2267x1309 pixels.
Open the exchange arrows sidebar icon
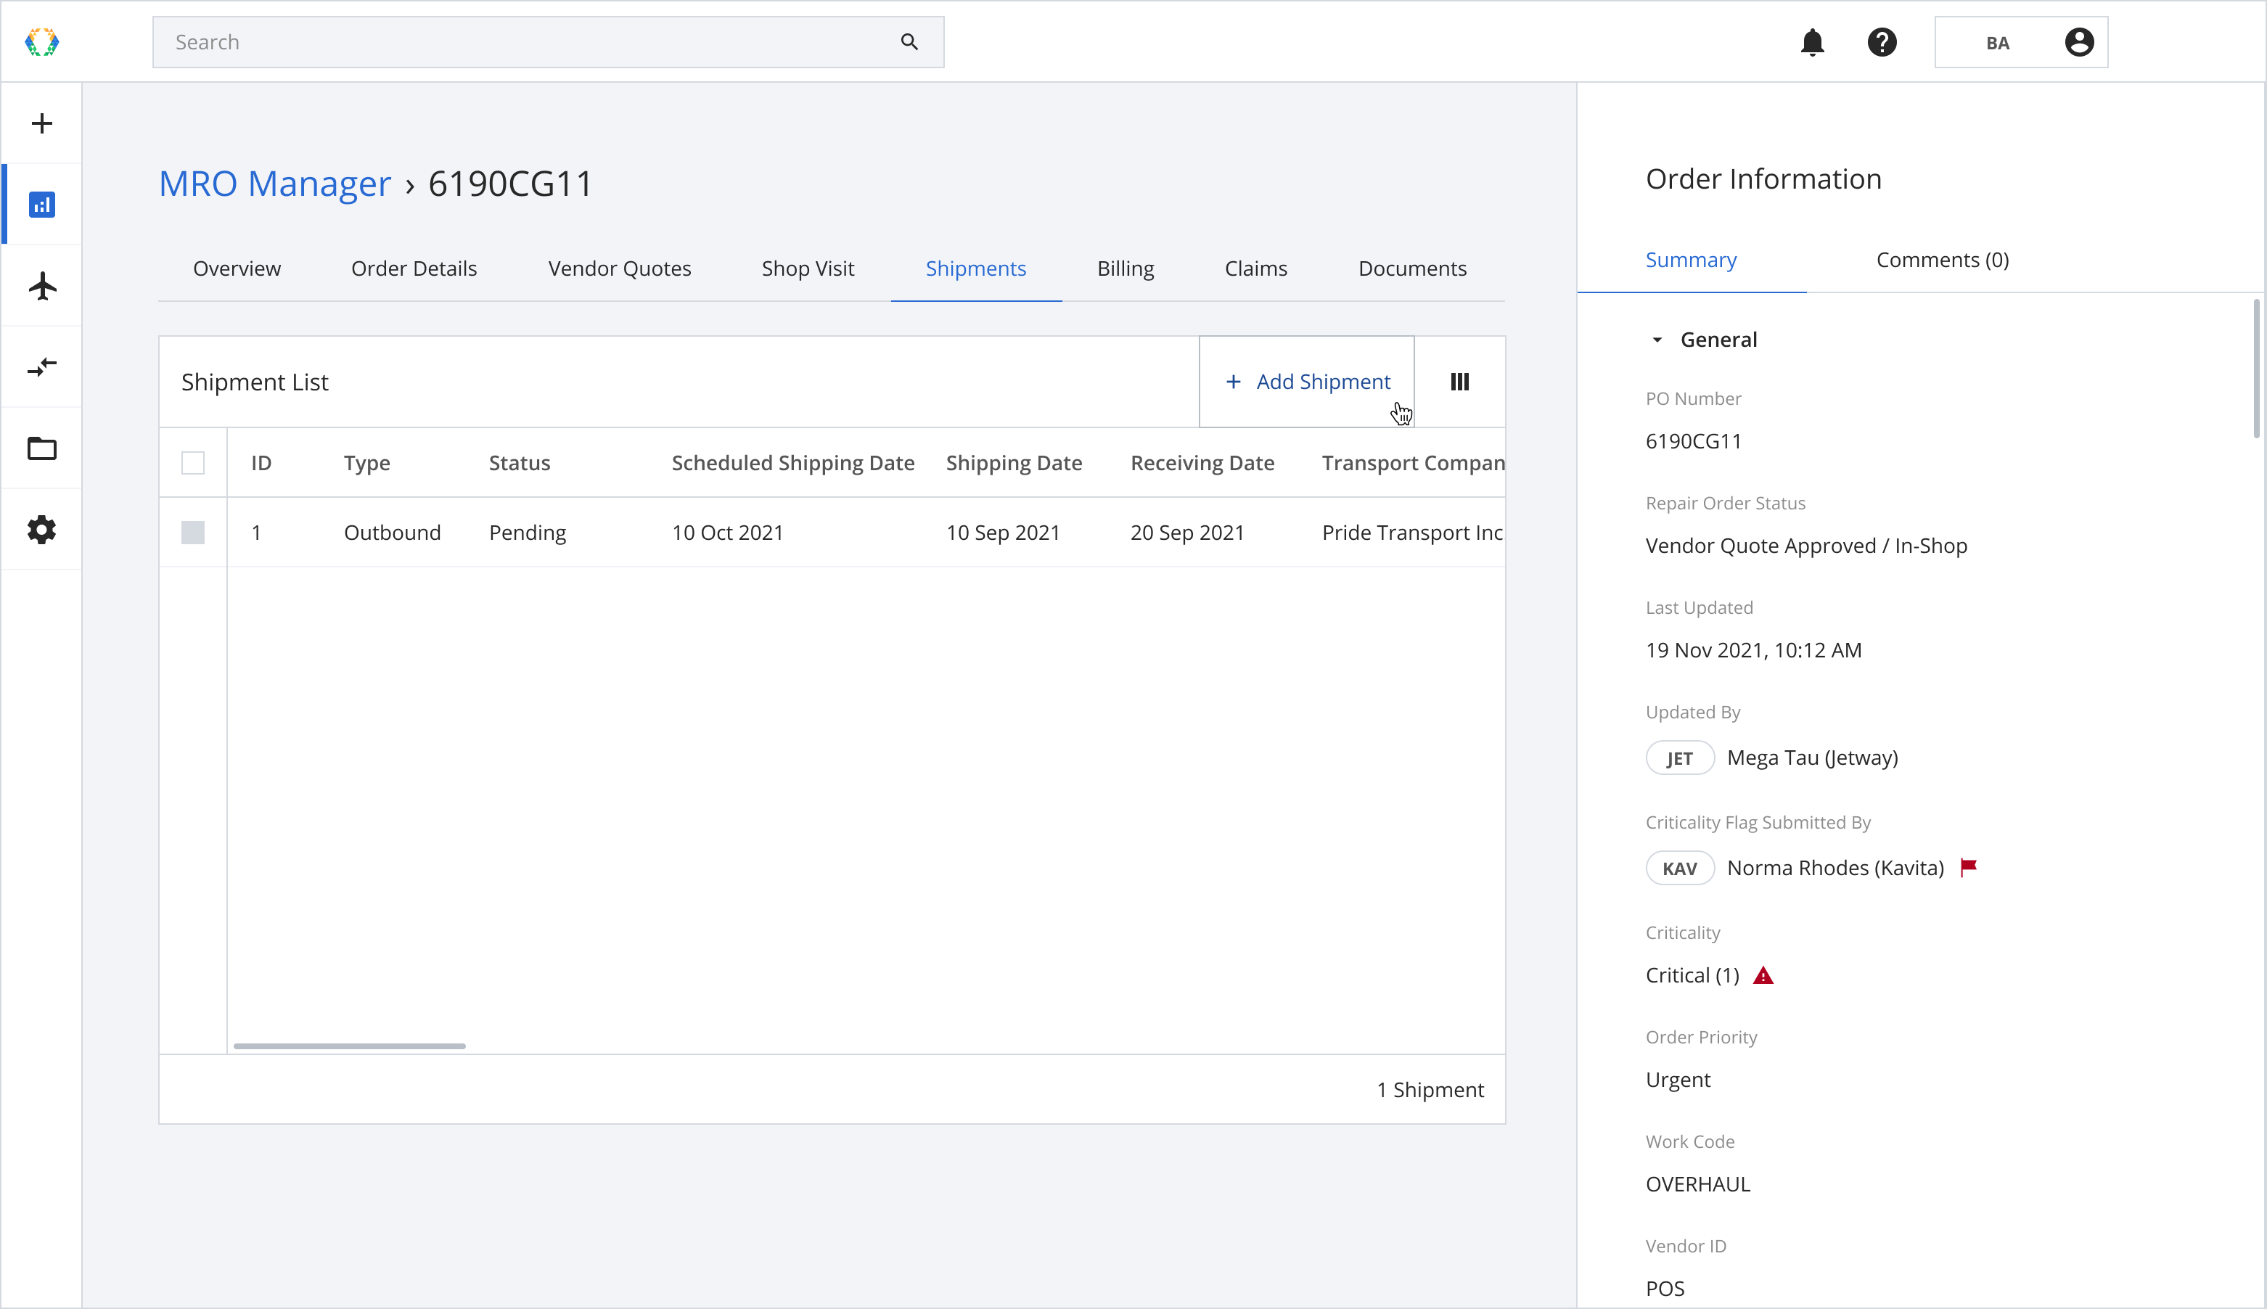[41, 367]
